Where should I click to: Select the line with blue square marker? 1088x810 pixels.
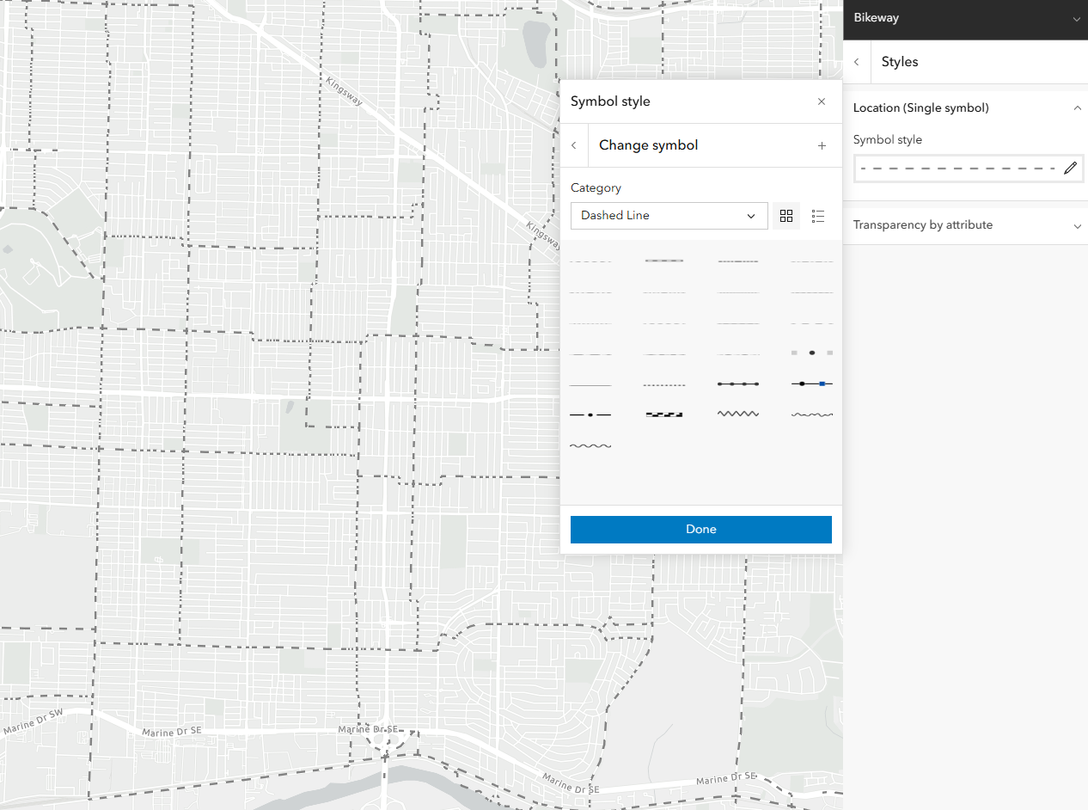coord(811,384)
